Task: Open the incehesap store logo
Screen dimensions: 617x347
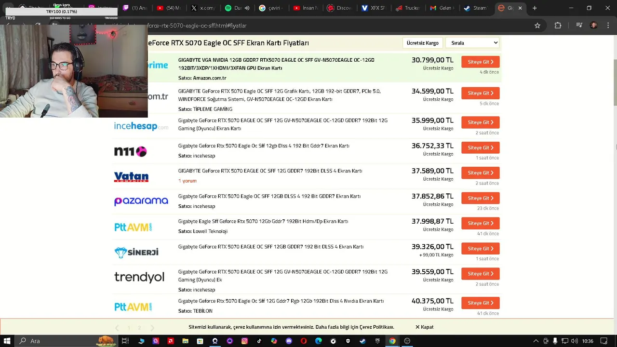Action: 141,126
